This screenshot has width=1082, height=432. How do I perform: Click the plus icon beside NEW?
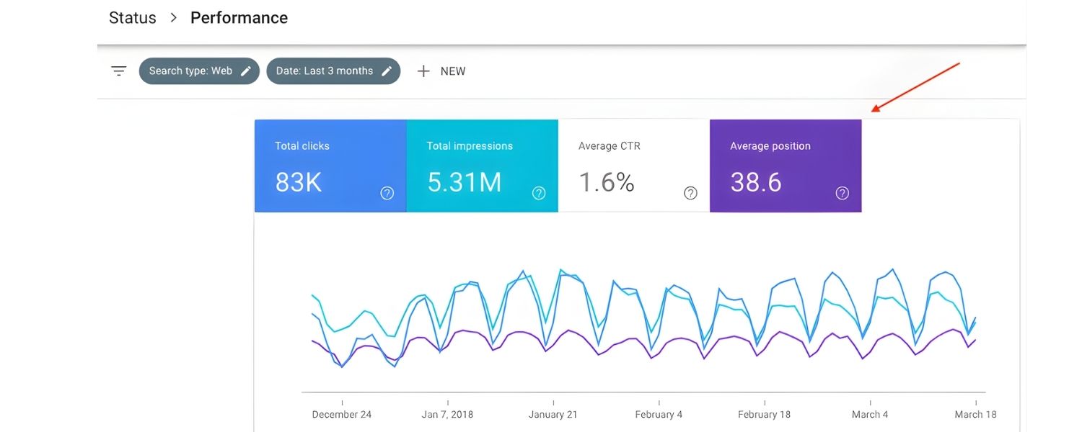(x=423, y=71)
